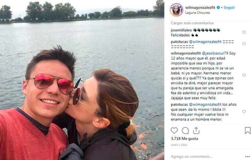This screenshot has height=160, width=252.
Task: Click the couple selfie photo
Action: click(82, 80)
